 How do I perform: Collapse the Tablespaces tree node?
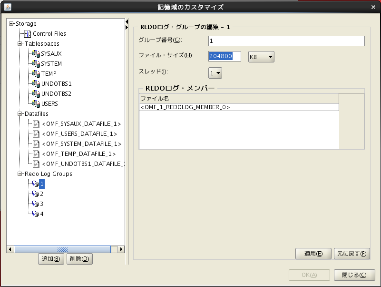(x=20, y=43)
